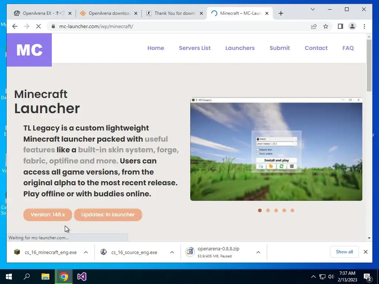Screen dimensions: 379x284
Task: Open volume control tray icon
Action: pos(331,277)
